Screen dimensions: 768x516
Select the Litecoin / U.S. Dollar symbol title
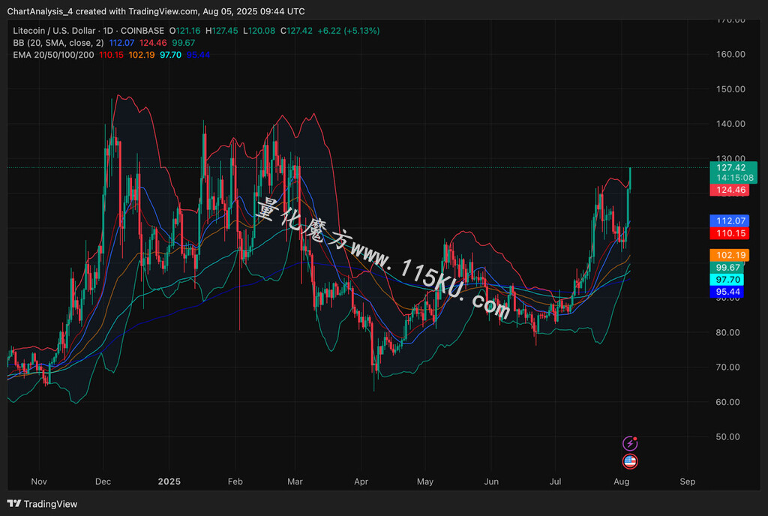pyautogui.click(x=55, y=31)
